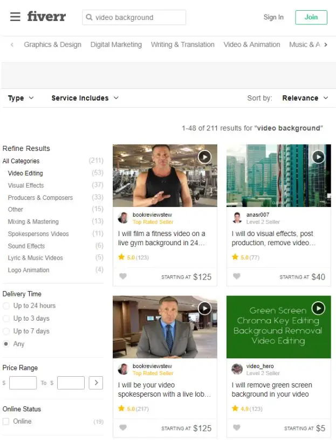Open the Service Includes dropdown
Viewport: 336px width, 443px height.
[85, 98]
